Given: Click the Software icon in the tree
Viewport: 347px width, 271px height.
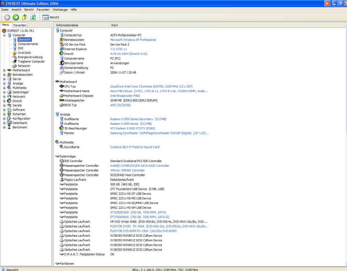Looking at the screenshot, I should pos(9,110).
